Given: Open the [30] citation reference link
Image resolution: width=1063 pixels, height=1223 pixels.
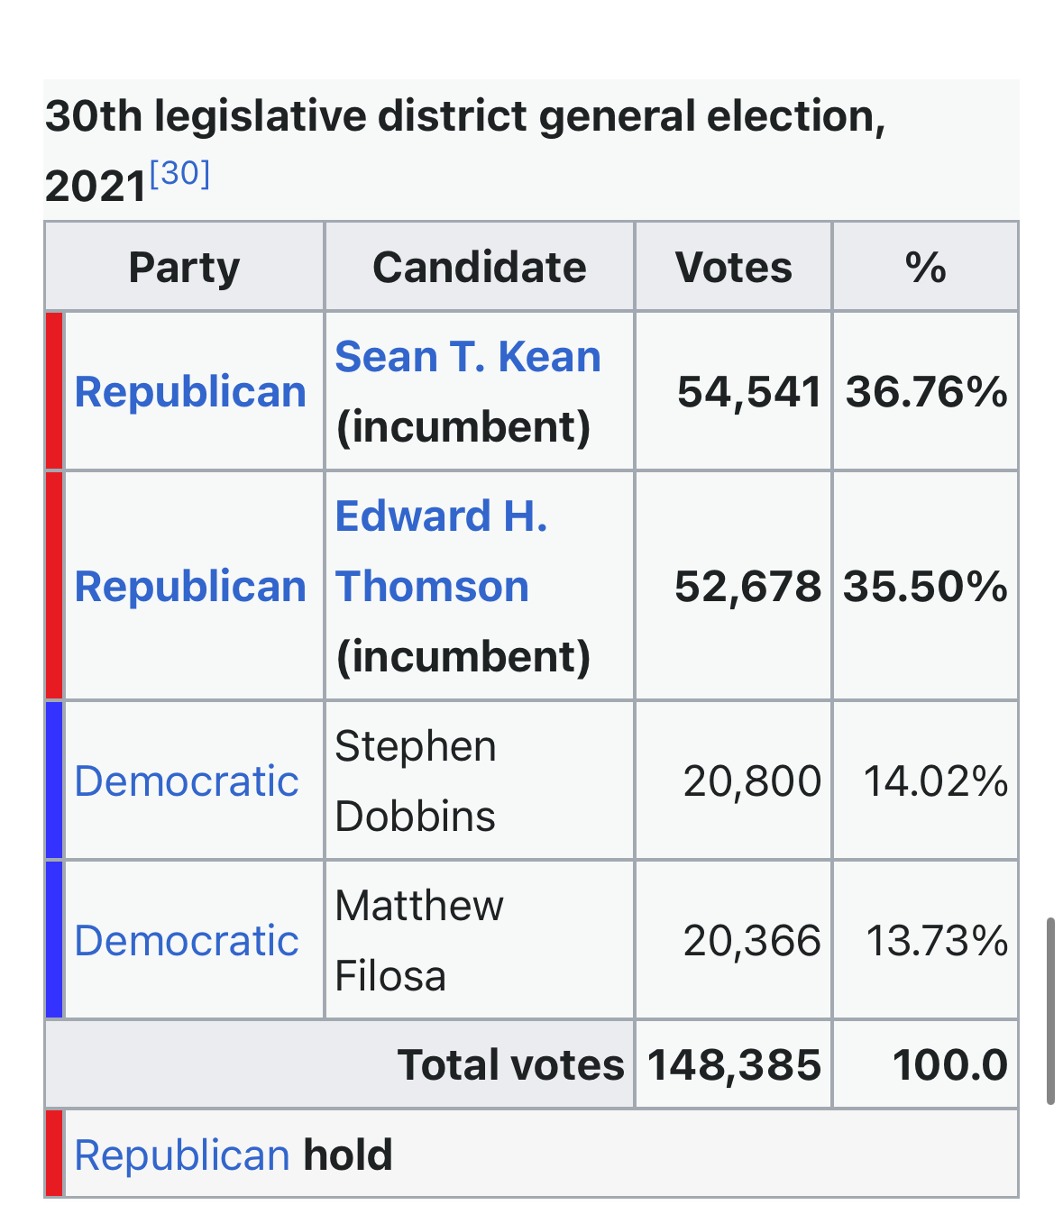Looking at the screenshot, I should pos(180,173).
